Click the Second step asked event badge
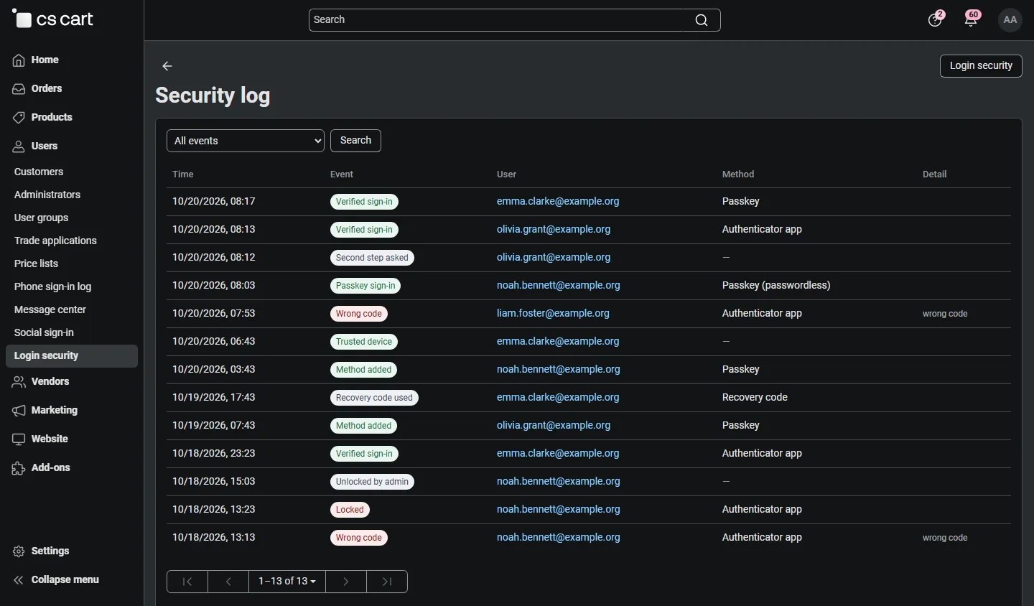 372,258
